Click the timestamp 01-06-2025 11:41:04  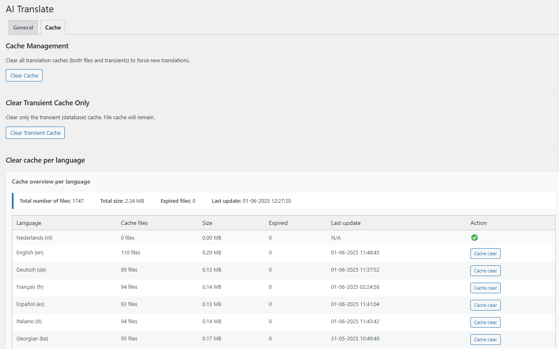coord(355,304)
